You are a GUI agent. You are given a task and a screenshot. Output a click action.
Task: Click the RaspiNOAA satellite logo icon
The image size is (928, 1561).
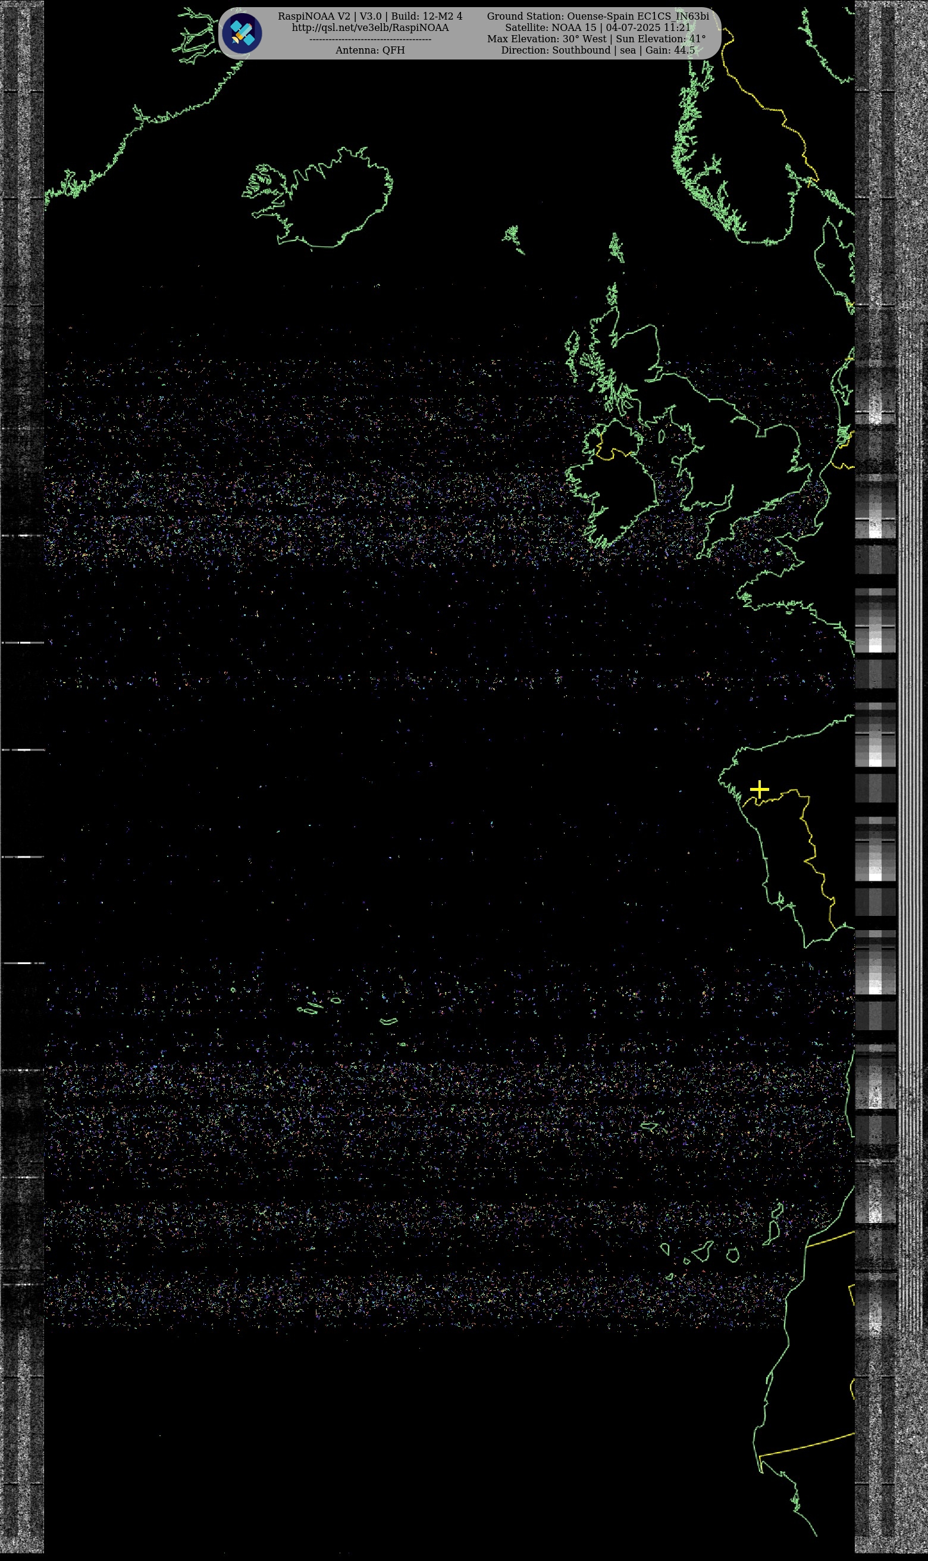242,33
